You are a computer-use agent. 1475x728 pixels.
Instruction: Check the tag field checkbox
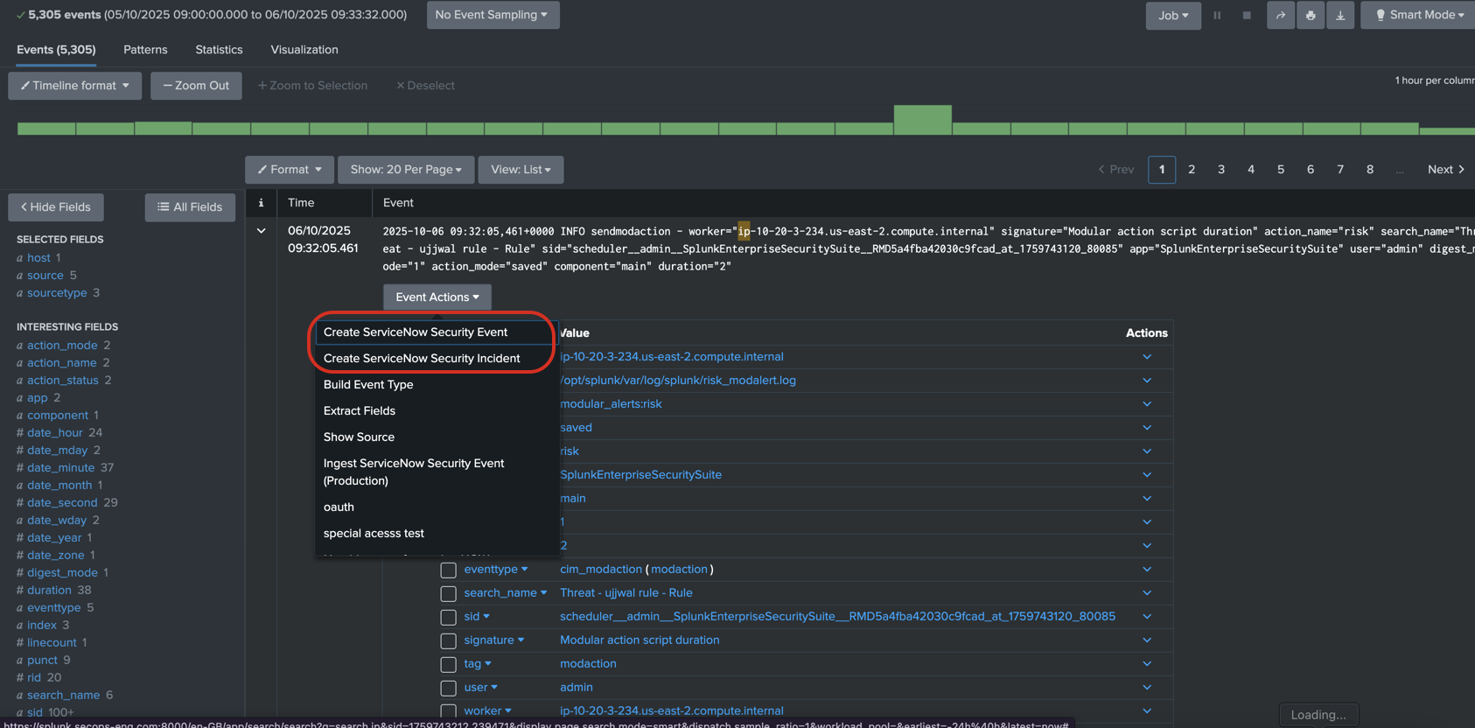(448, 665)
